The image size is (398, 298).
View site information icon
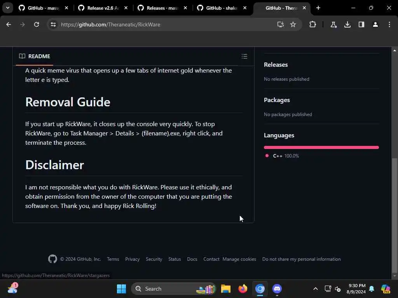[x=53, y=24]
